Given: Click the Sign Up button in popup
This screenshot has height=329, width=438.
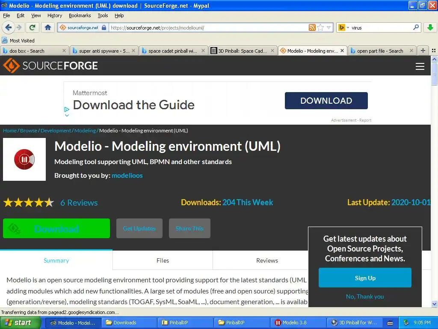Looking at the screenshot, I should (x=365, y=278).
